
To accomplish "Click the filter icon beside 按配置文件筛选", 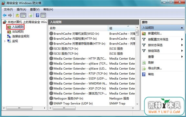I will (x=144, y=39).
